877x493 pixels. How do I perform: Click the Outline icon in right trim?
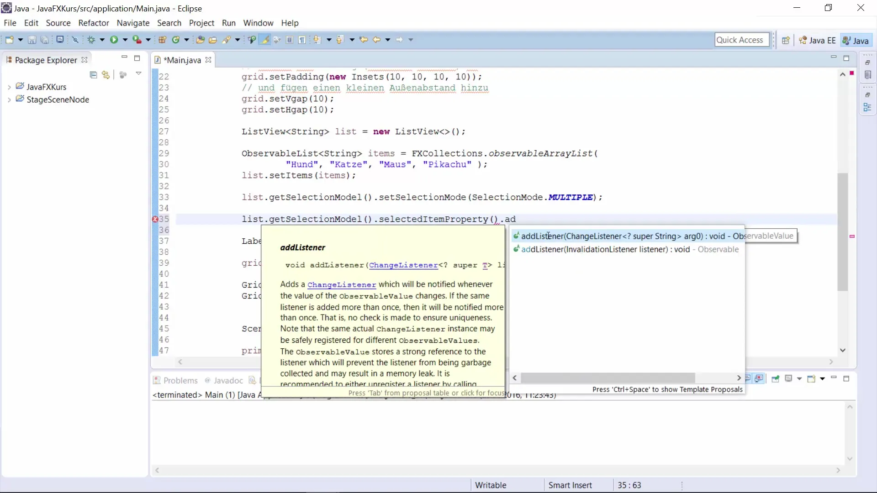[868, 107]
